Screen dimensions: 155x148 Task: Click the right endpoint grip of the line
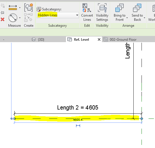pos(142,119)
